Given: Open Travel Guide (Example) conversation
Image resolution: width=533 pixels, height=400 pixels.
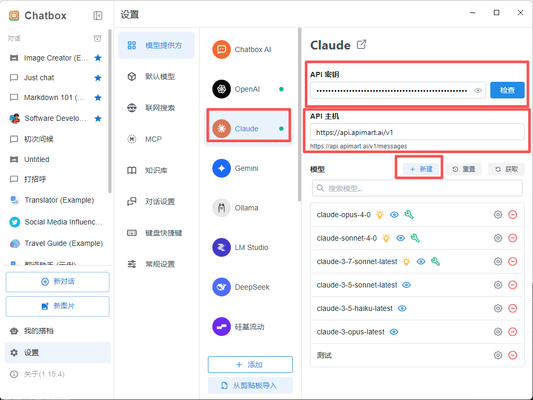Looking at the screenshot, I should 56,243.
